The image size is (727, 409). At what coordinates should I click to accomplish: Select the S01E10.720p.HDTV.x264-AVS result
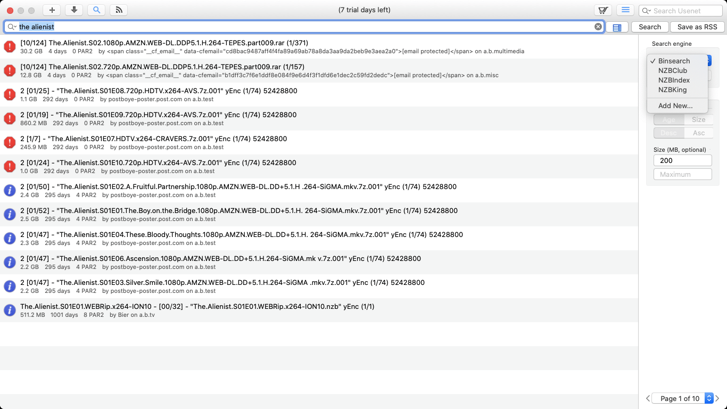point(319,166)
